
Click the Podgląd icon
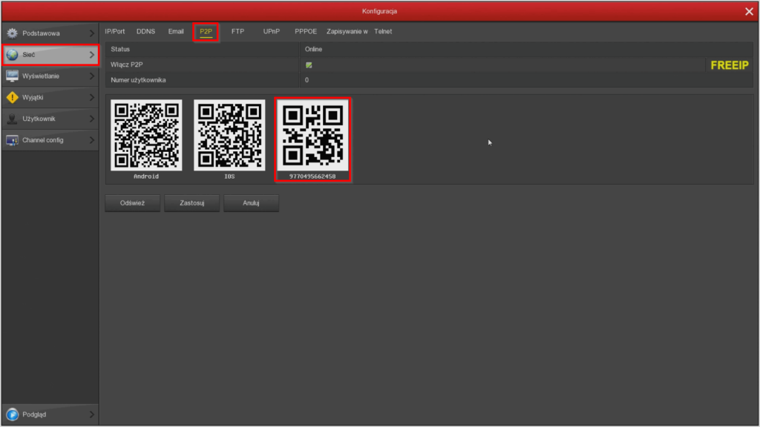point(11,414)
